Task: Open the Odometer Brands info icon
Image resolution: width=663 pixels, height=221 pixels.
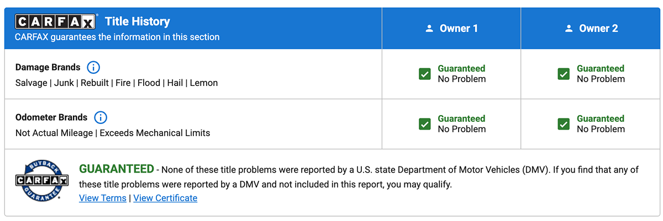Action: tap(101, 117)
